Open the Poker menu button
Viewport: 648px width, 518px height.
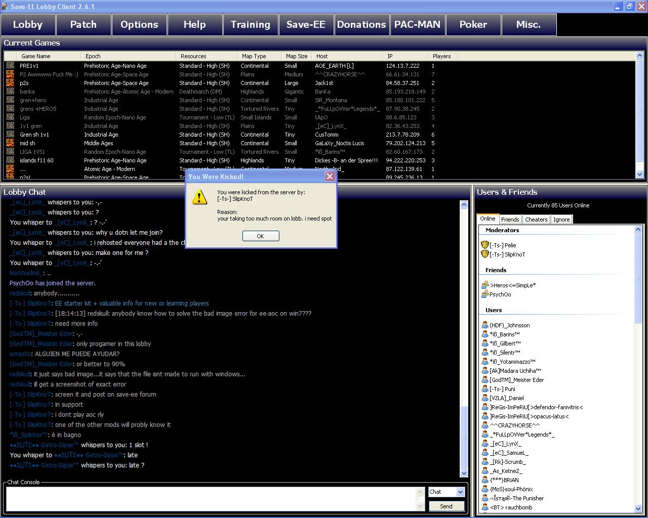pos(473,24)
